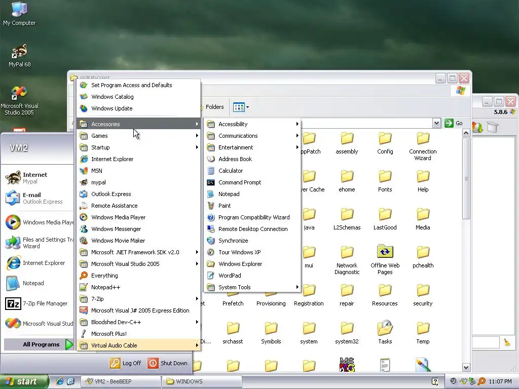The height and width of the screenshot is (389, 519).
Task: Open Program Compatibility Wizard
Action: (252, 217)
